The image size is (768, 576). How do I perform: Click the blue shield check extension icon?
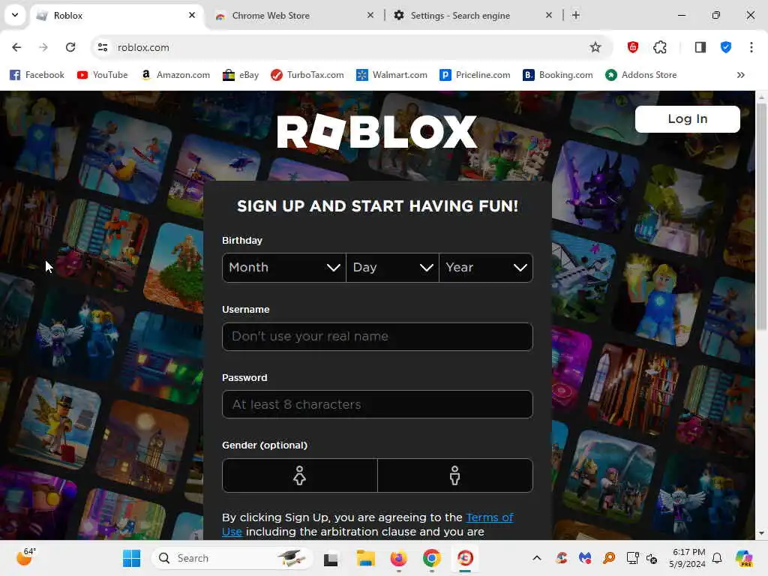coord(726,47)
